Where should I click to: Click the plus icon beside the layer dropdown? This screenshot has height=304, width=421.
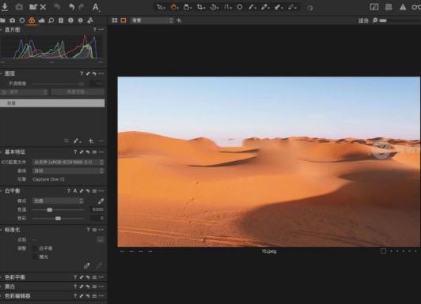pos(179,21)
